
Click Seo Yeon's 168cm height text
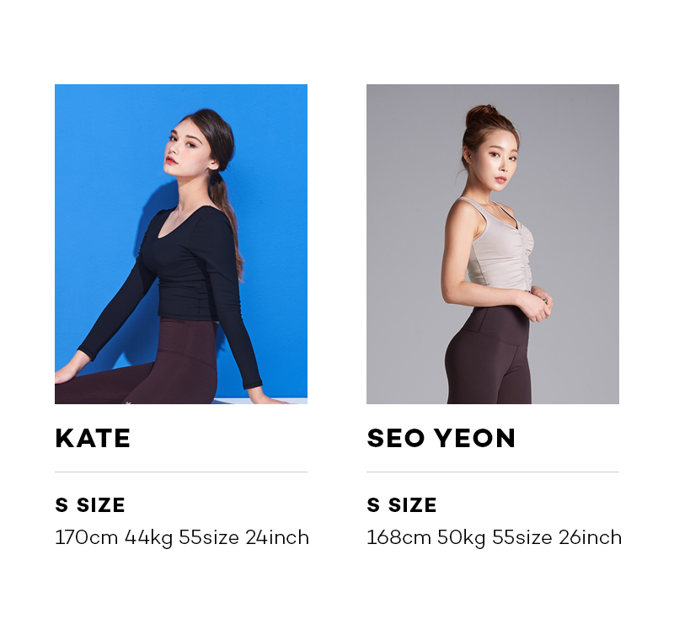point(399,538)
